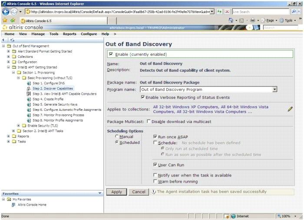Select the Altiris Console 6.5 browser tab
This screenshot has height=220, width=304.
click(63, 21)
